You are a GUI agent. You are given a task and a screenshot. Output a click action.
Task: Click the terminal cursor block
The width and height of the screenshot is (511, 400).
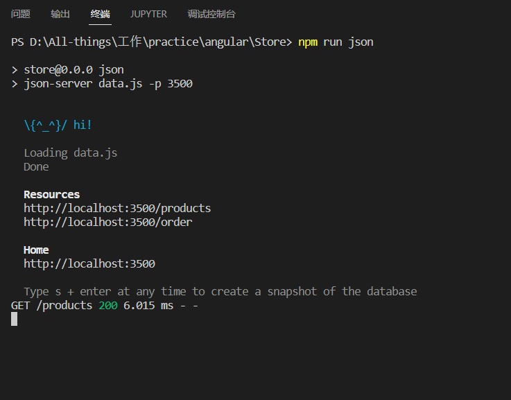point(14,319)
